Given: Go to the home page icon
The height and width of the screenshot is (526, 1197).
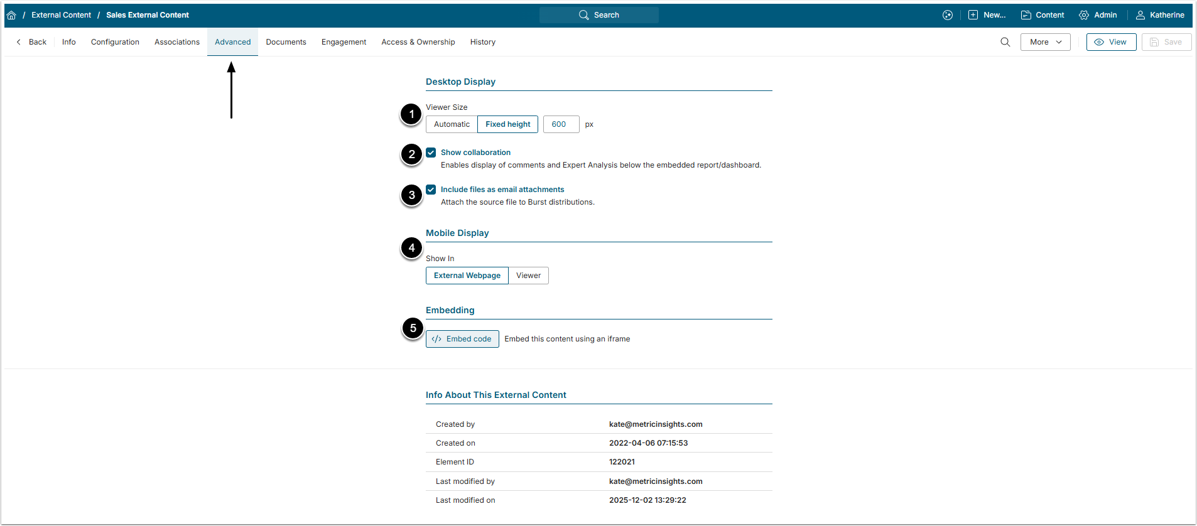Looking at the screenshot, I should [x=11, y=15].
